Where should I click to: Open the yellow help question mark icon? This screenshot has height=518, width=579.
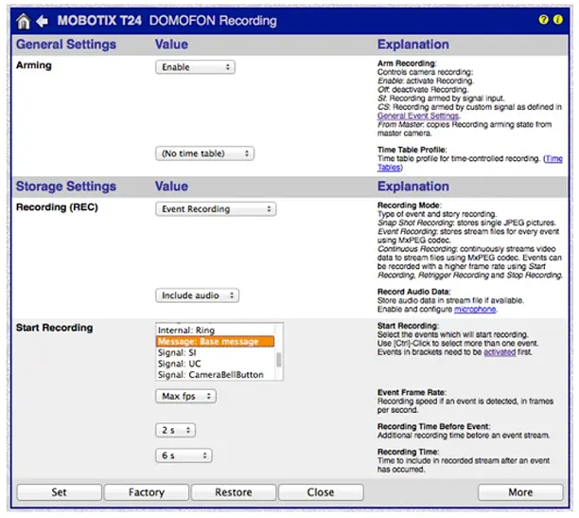543,20
